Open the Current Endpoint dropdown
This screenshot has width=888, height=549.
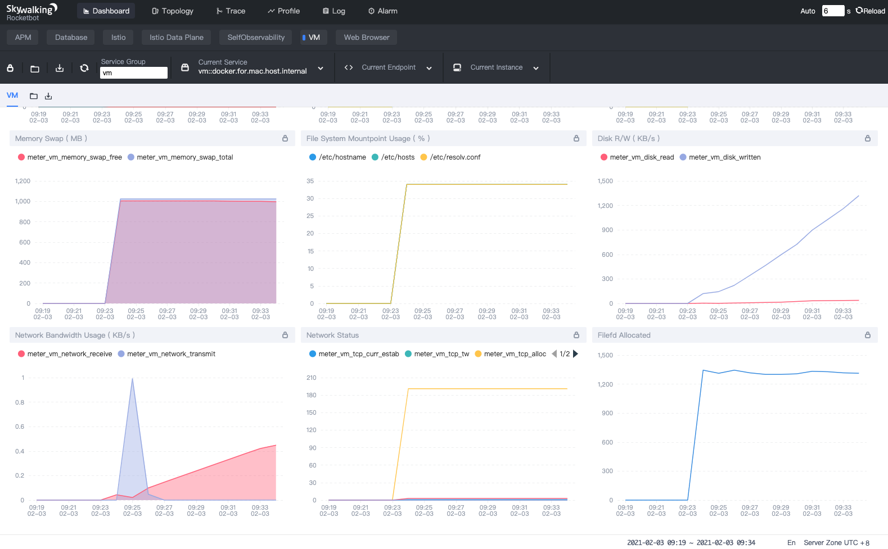[429, 68]
